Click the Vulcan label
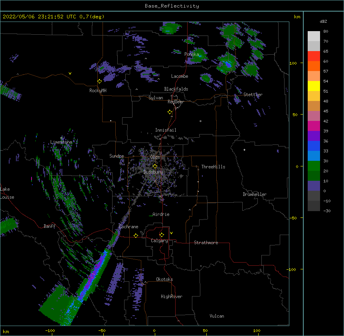Screen dimensions: 344x336 click(x=217, y=316)
